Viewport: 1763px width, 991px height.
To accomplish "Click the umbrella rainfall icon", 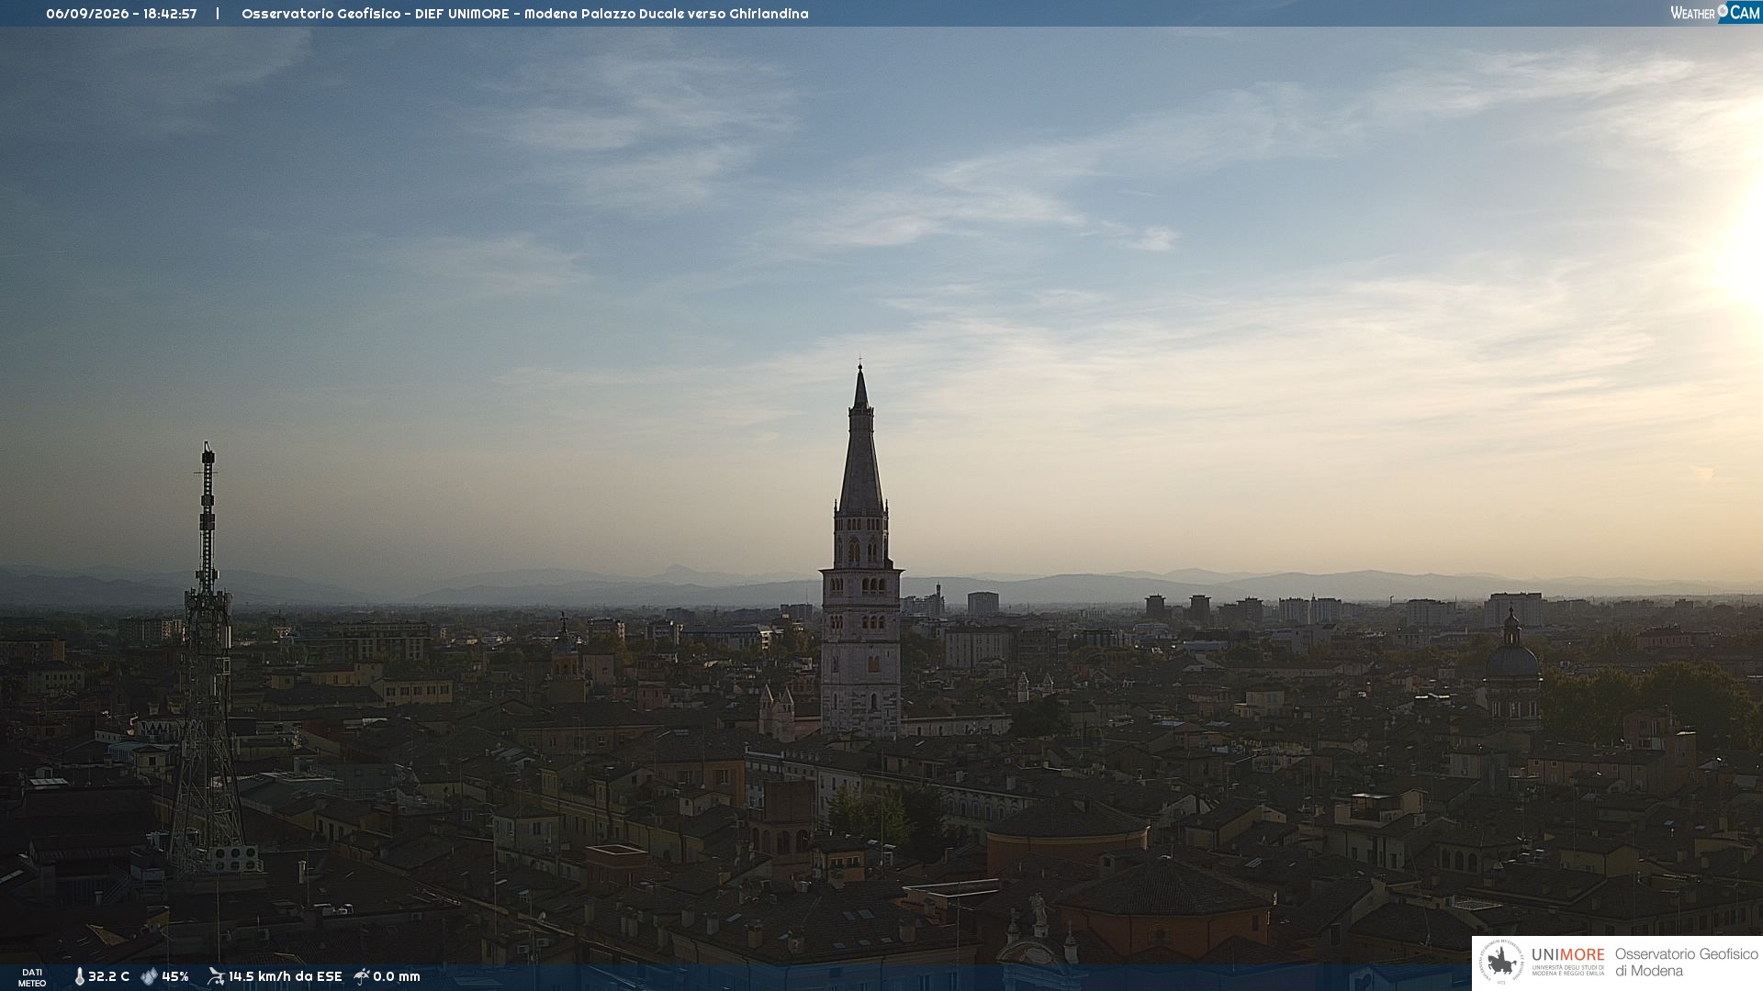I will 362,976.
